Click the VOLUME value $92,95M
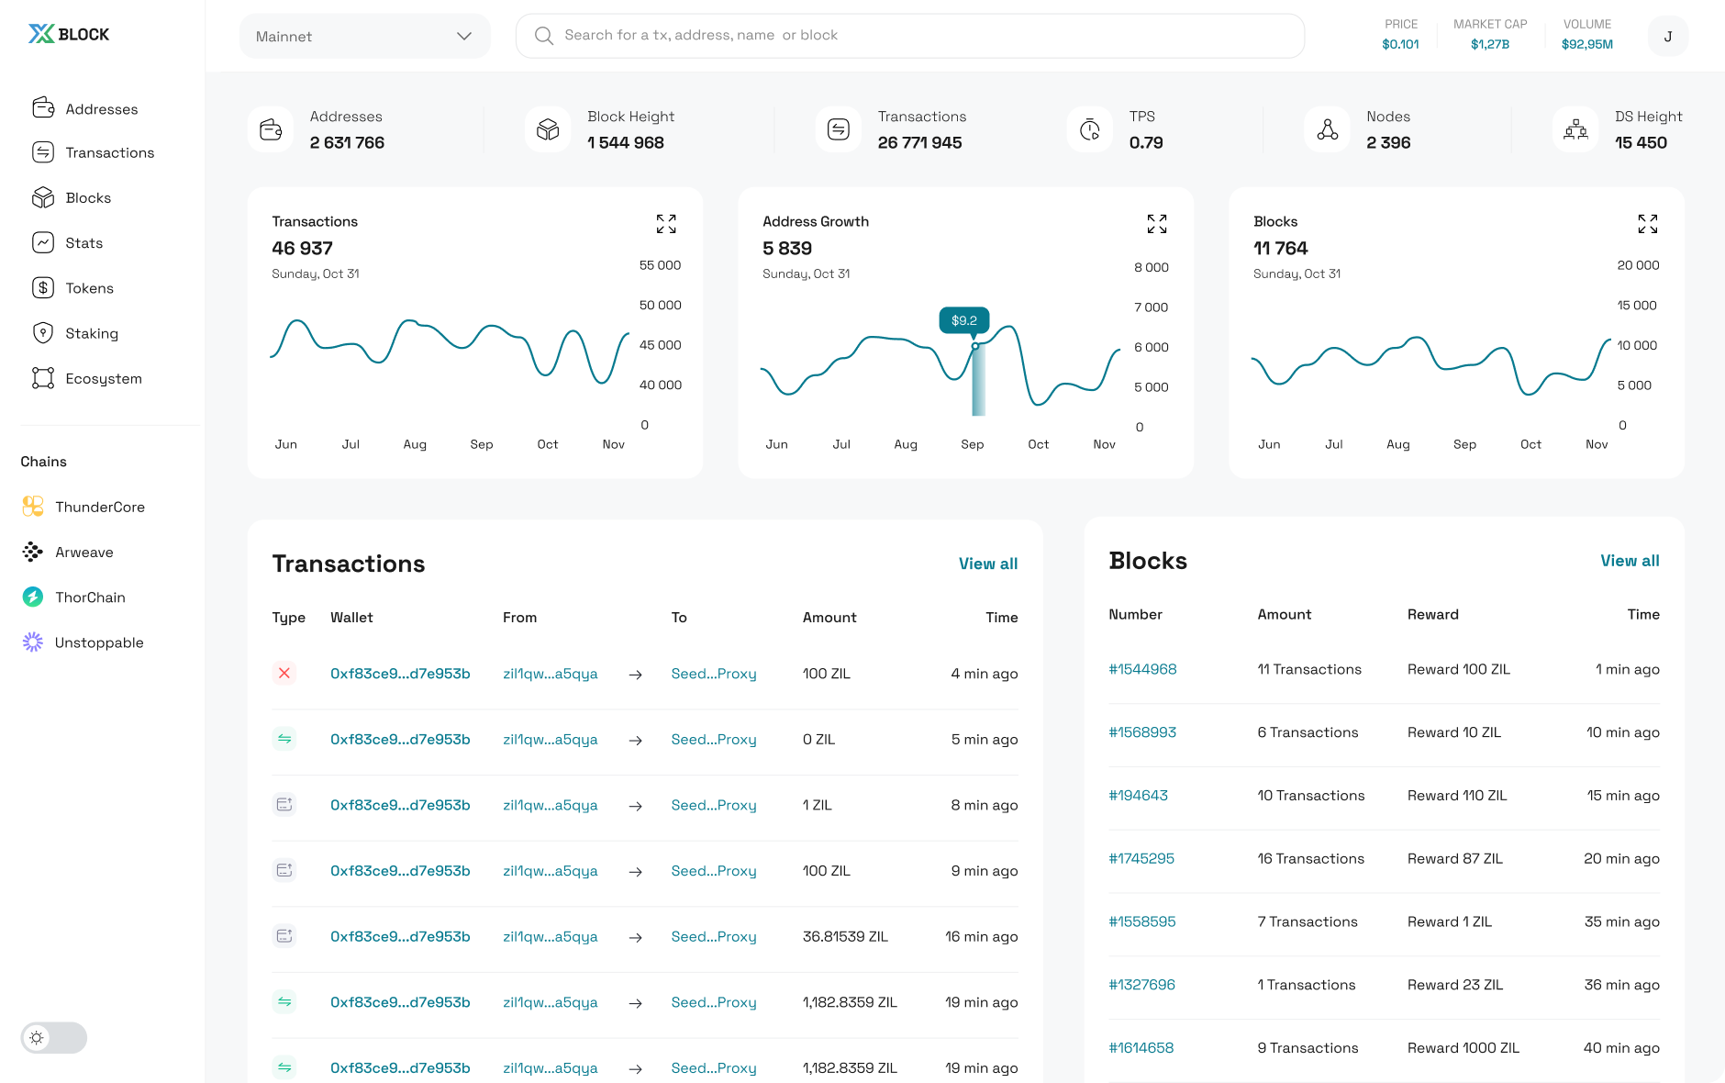The width and height of the screenshot is (1725, 1083). pyautogui.click(x=1587, y=44)
